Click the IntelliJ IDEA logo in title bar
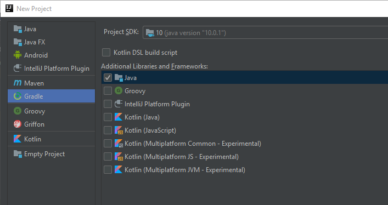The width and height of the screenshot is (388, 205). coord(9,8)
